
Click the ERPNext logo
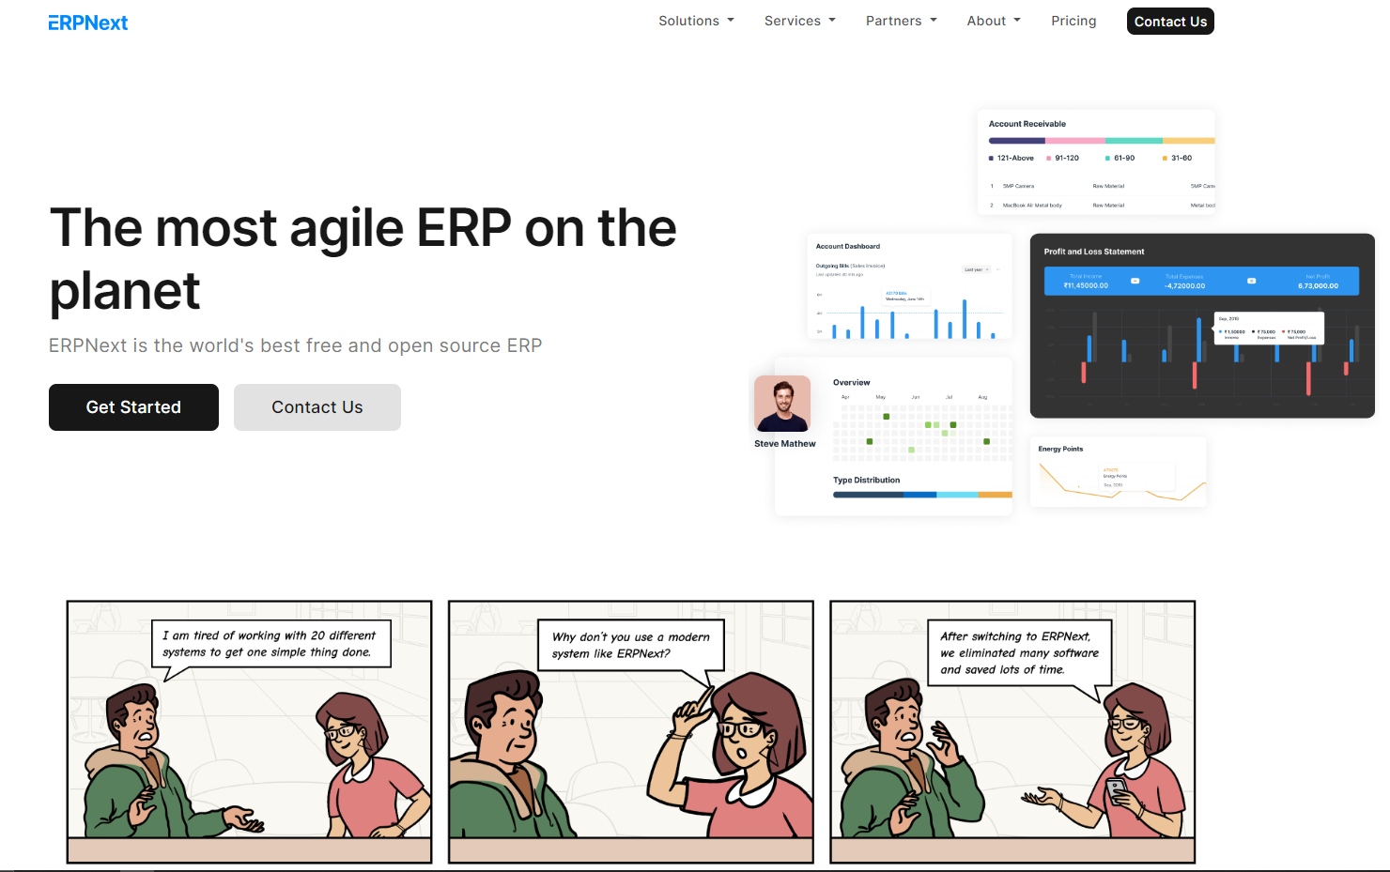coord(87,23)
